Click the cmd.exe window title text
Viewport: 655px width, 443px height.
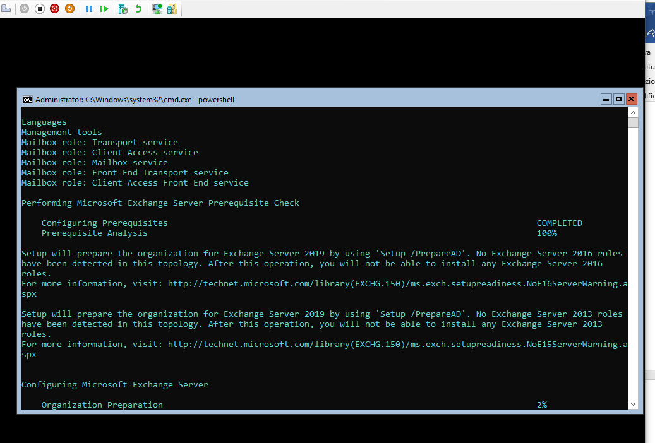(x=135, y=99)
